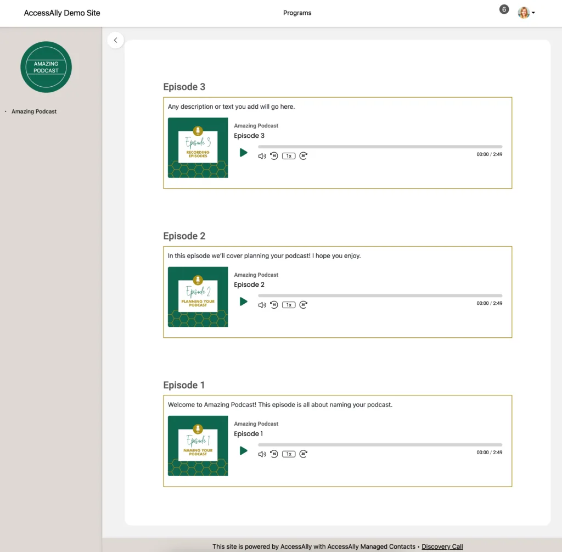562x552 pixels.
Task: Seek on the Episode 2 progress bar
Action: pyautogui.click(x=380, y=295)
